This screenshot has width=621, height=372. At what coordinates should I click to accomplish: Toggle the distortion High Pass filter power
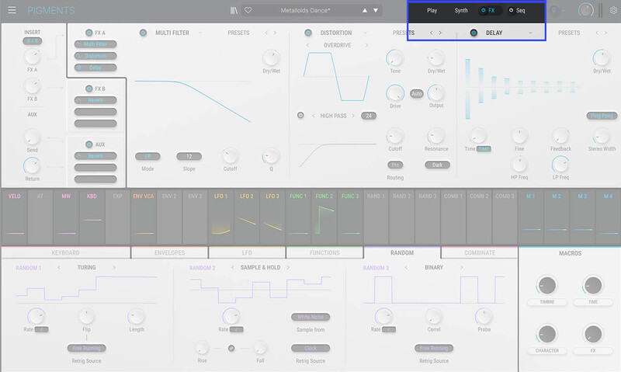click(x=300, y=115)
